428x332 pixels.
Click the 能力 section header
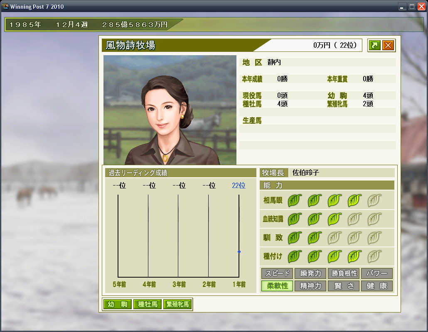coord(327,186)
